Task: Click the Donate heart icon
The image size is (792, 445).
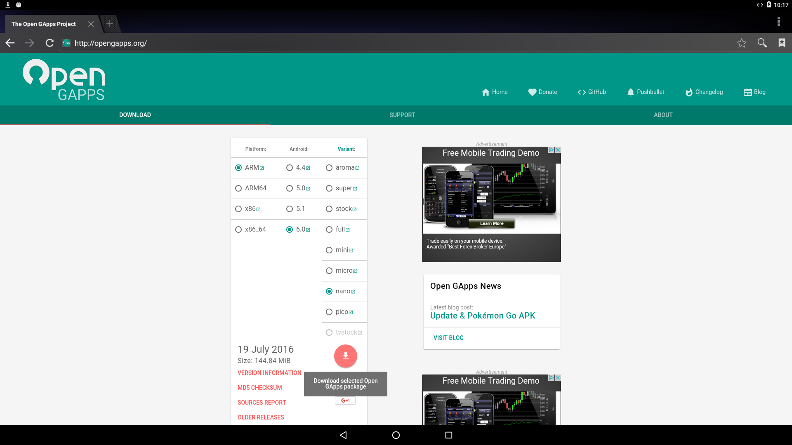Action: [531, 92]
